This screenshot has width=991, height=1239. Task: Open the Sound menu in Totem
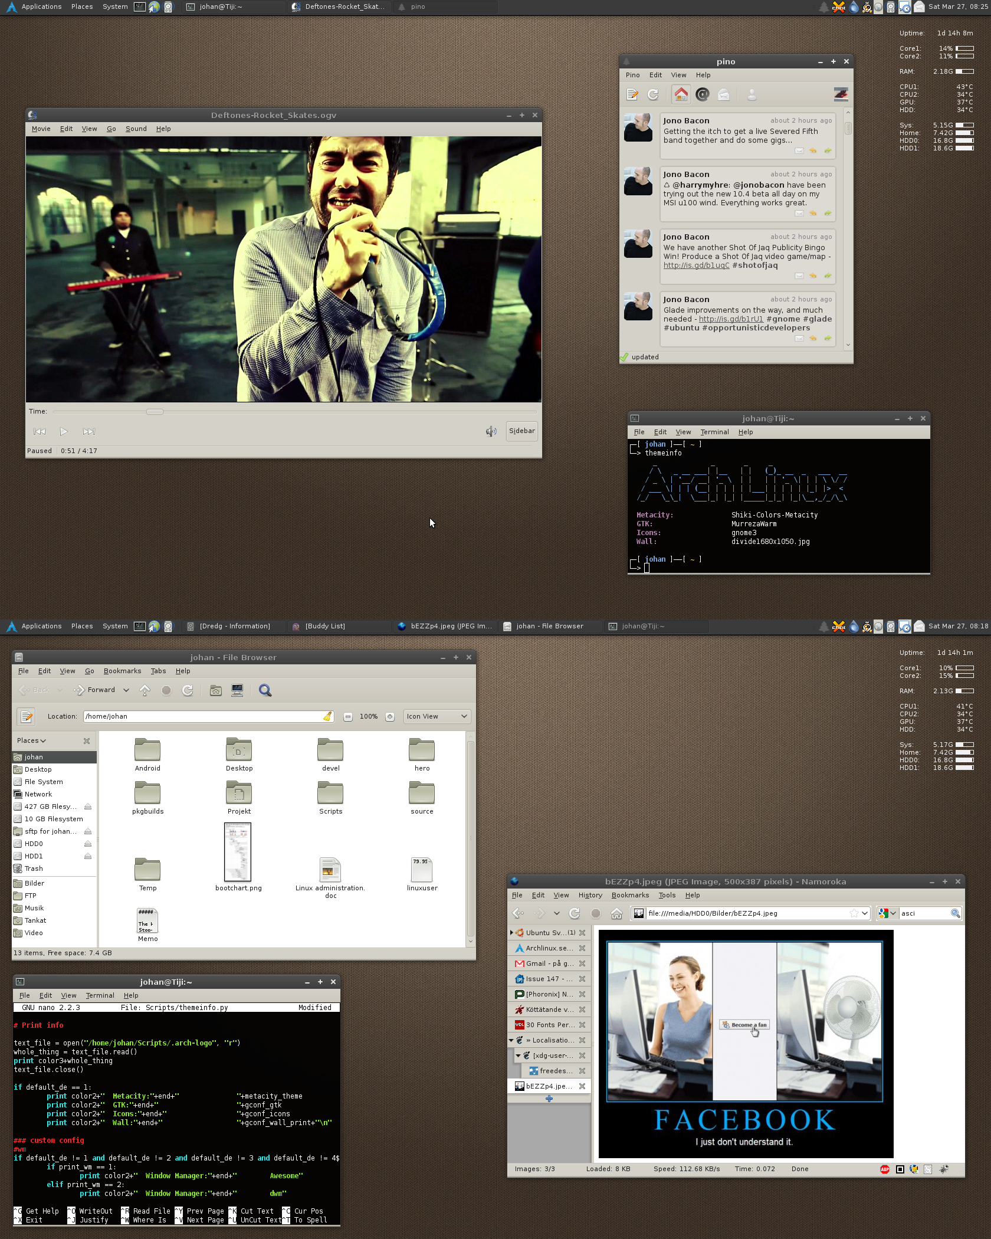(x=136, y=129)
